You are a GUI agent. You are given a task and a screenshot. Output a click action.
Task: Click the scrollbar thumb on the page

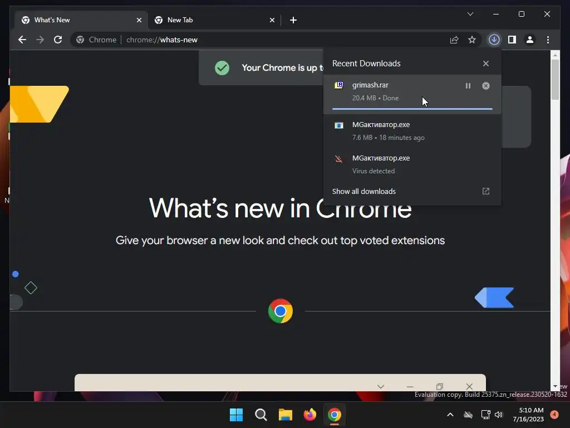tap(555, 79)
